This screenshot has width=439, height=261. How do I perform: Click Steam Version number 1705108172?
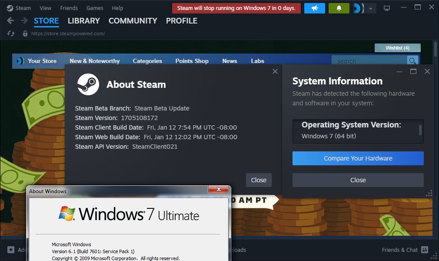point(139,118)
